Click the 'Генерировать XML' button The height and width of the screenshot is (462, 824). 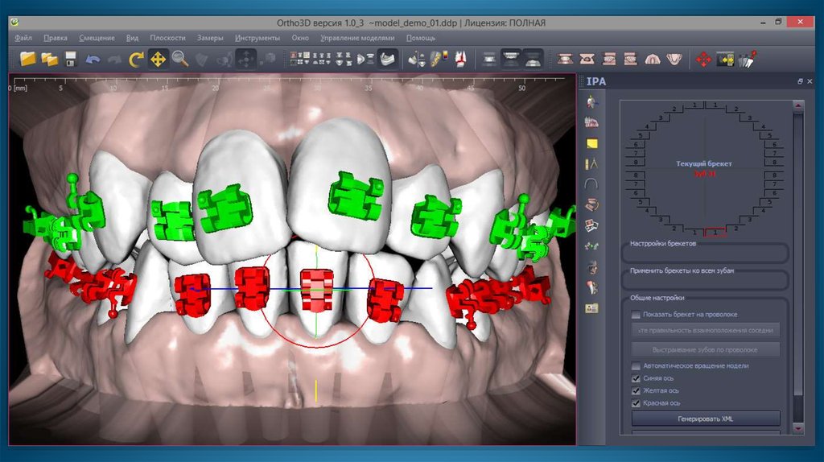click(x=706, y=419)
